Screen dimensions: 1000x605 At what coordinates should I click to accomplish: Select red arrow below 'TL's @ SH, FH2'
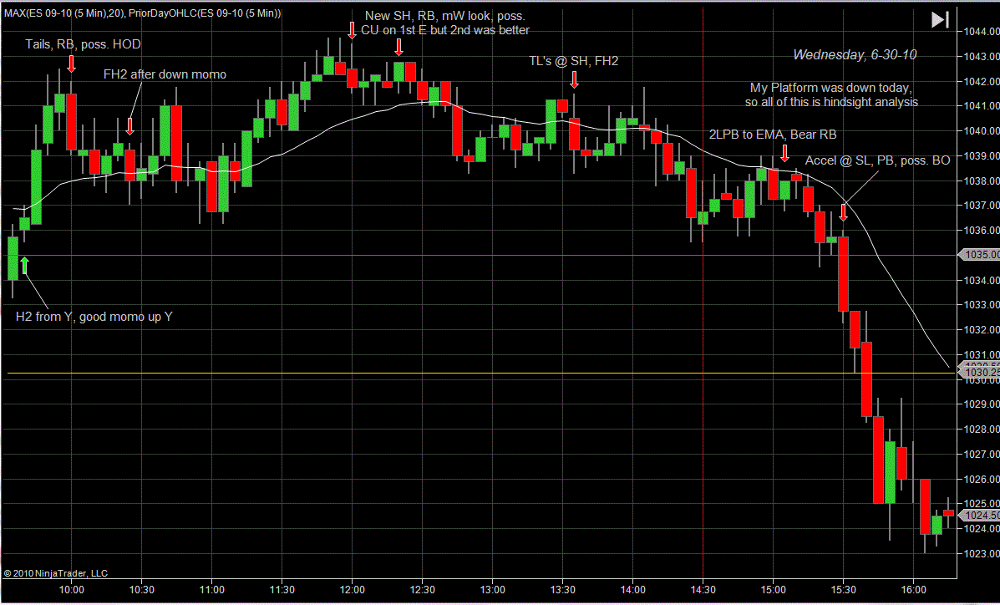(574, 79)
